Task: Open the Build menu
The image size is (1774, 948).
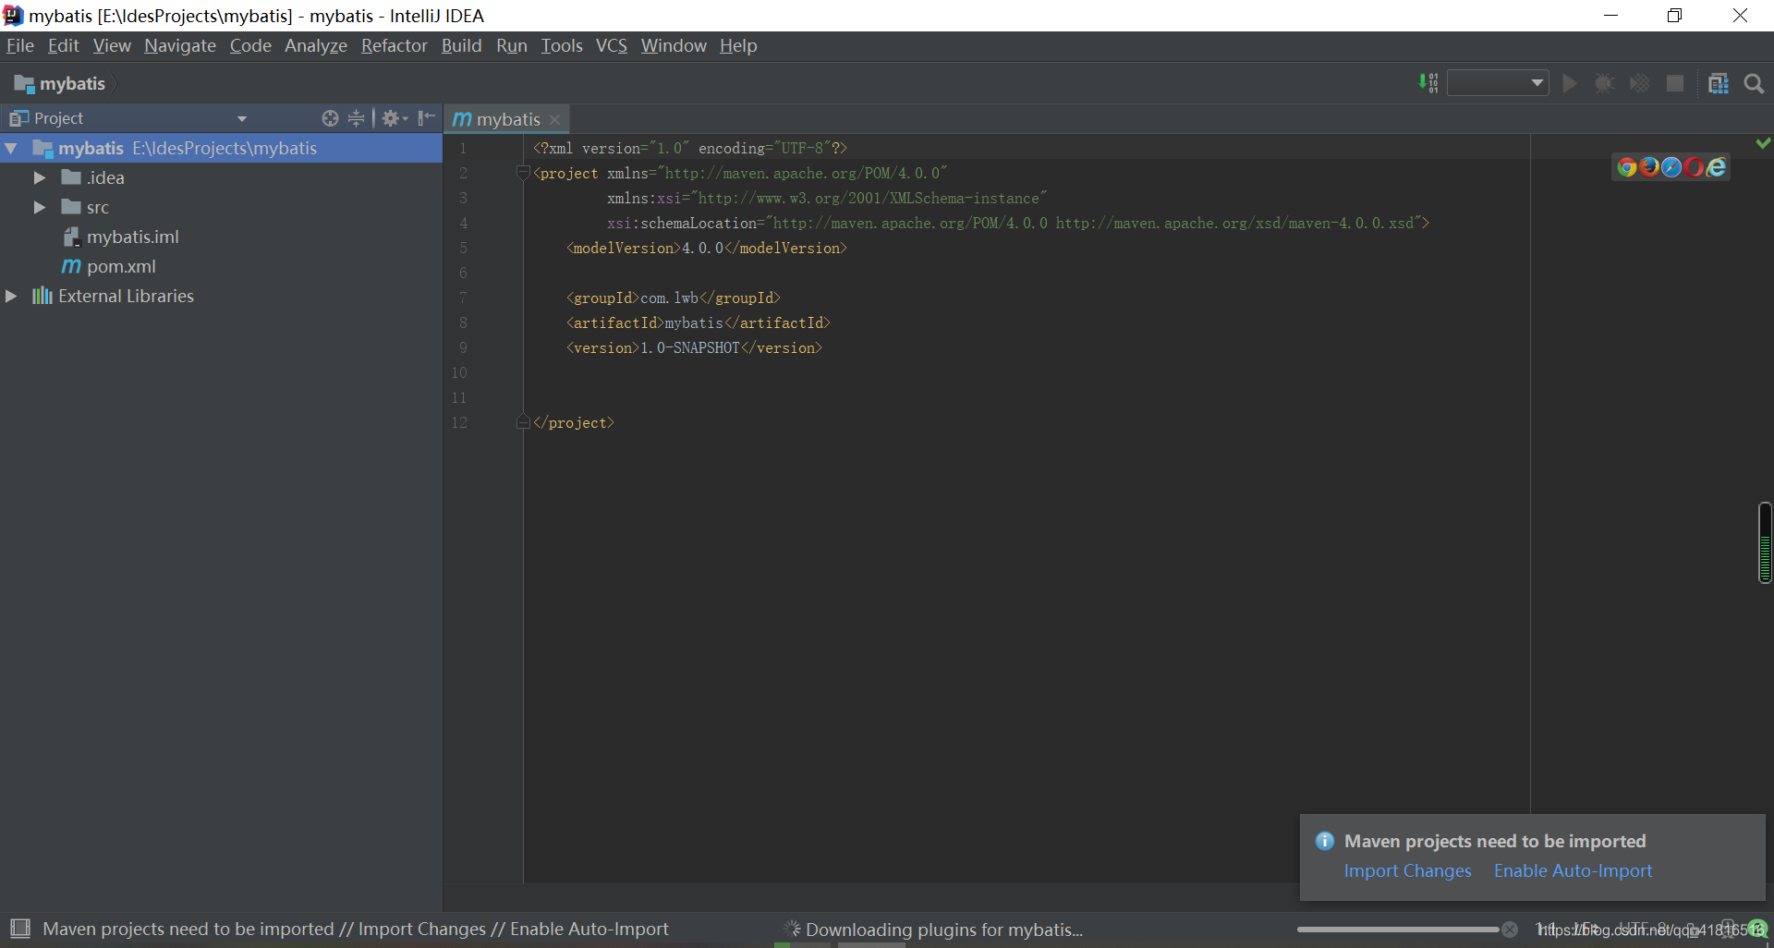Action: point(462,45)
